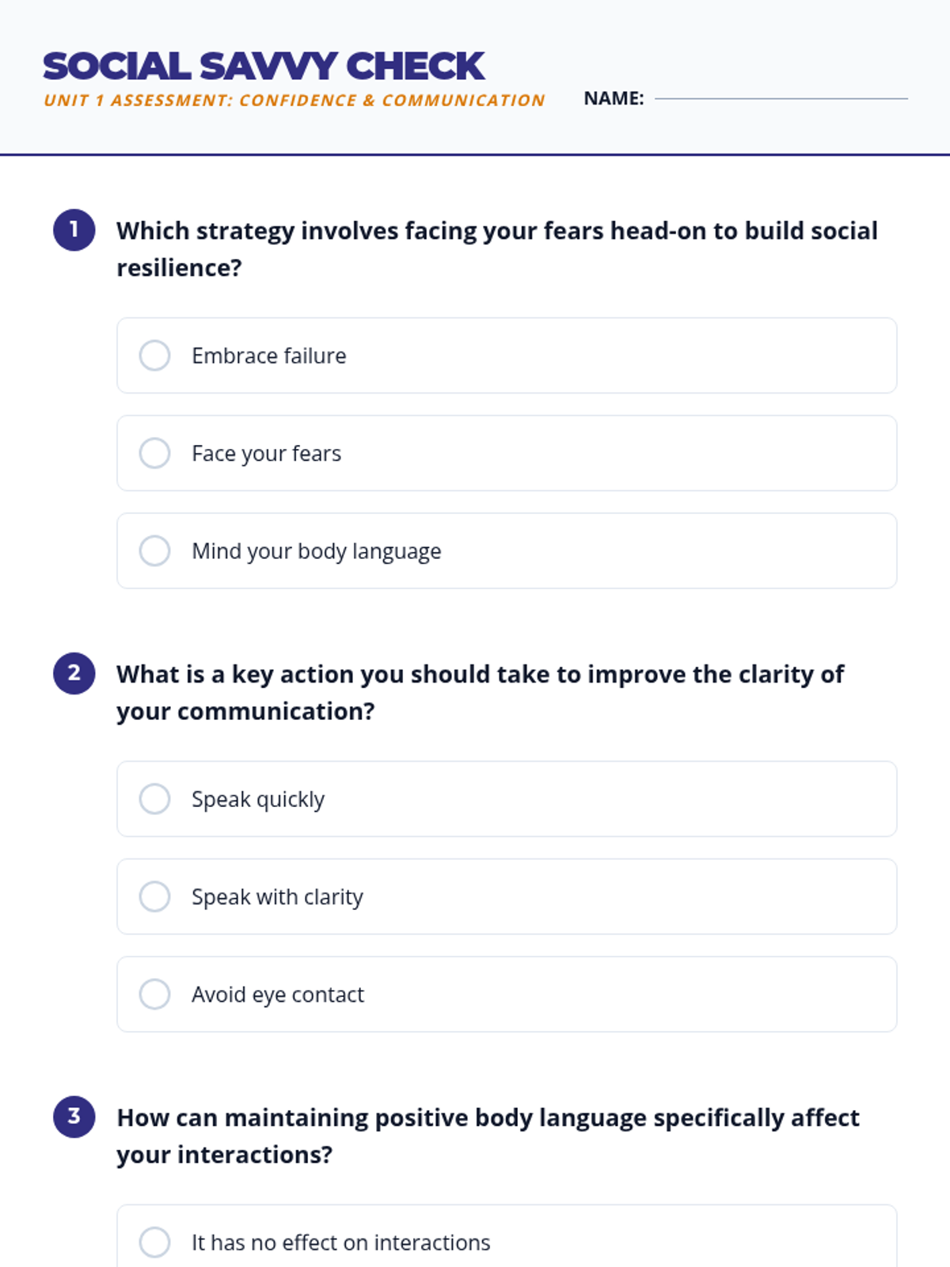The width and height of the screenshot is (950, 1267).
Task: Click the "Speak with clarity" answer text
Action: pos(277,897)
